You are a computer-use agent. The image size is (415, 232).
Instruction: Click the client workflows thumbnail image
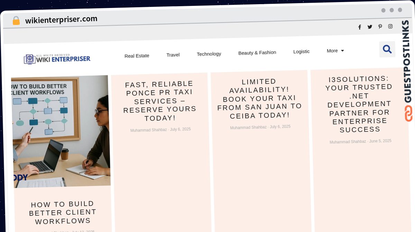pos(61,132)
